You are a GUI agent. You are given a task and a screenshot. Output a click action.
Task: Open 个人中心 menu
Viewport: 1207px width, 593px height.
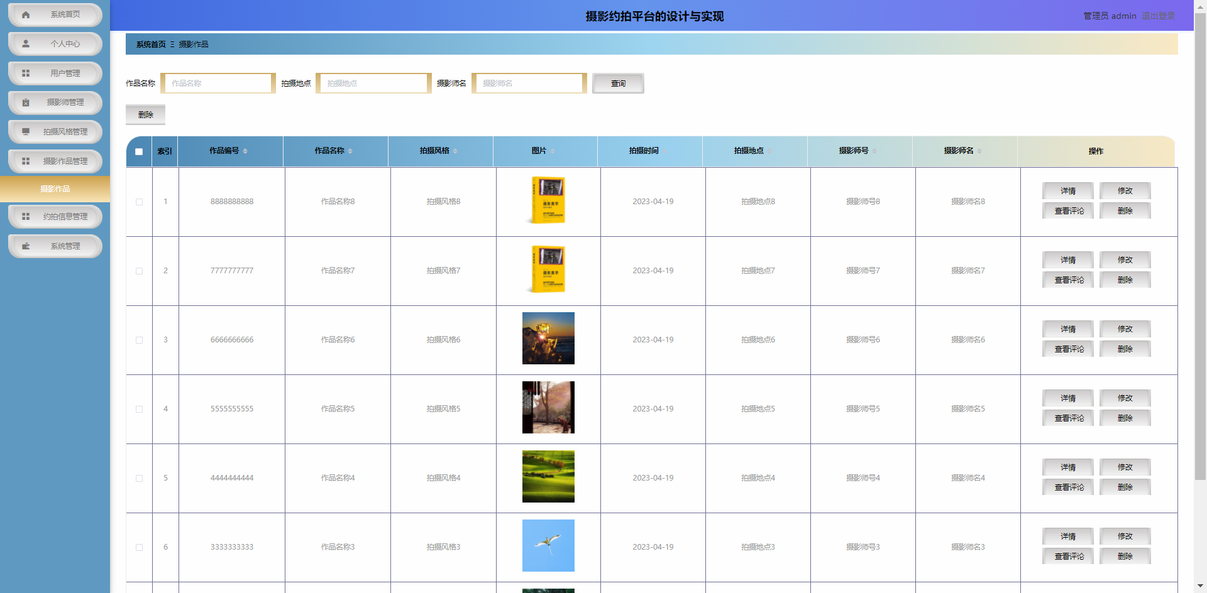(55, 44)
